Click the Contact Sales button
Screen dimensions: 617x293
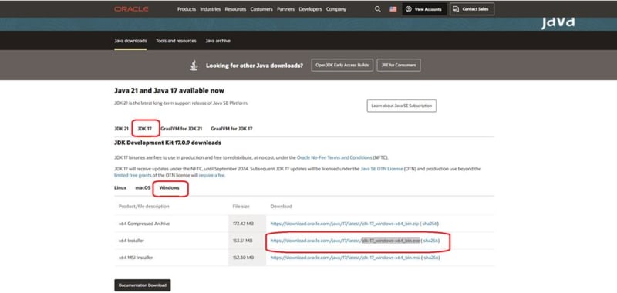(x=472, y=9)
